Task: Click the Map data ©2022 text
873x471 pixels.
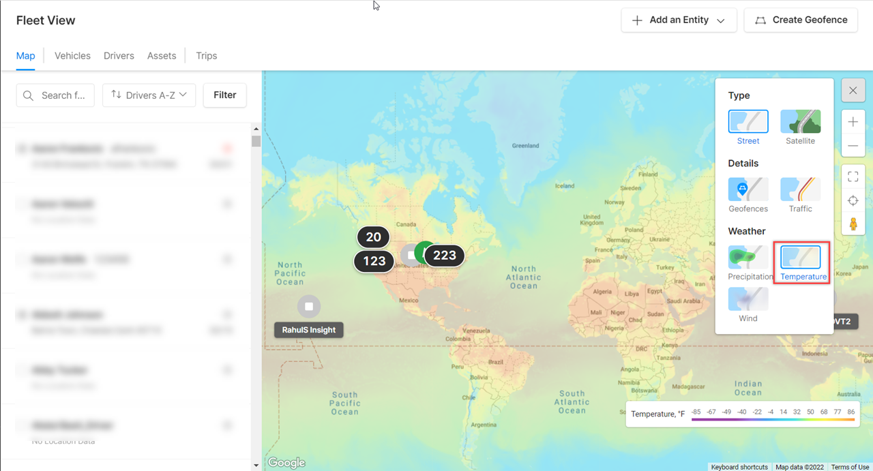Action: (x=799, y=467)
